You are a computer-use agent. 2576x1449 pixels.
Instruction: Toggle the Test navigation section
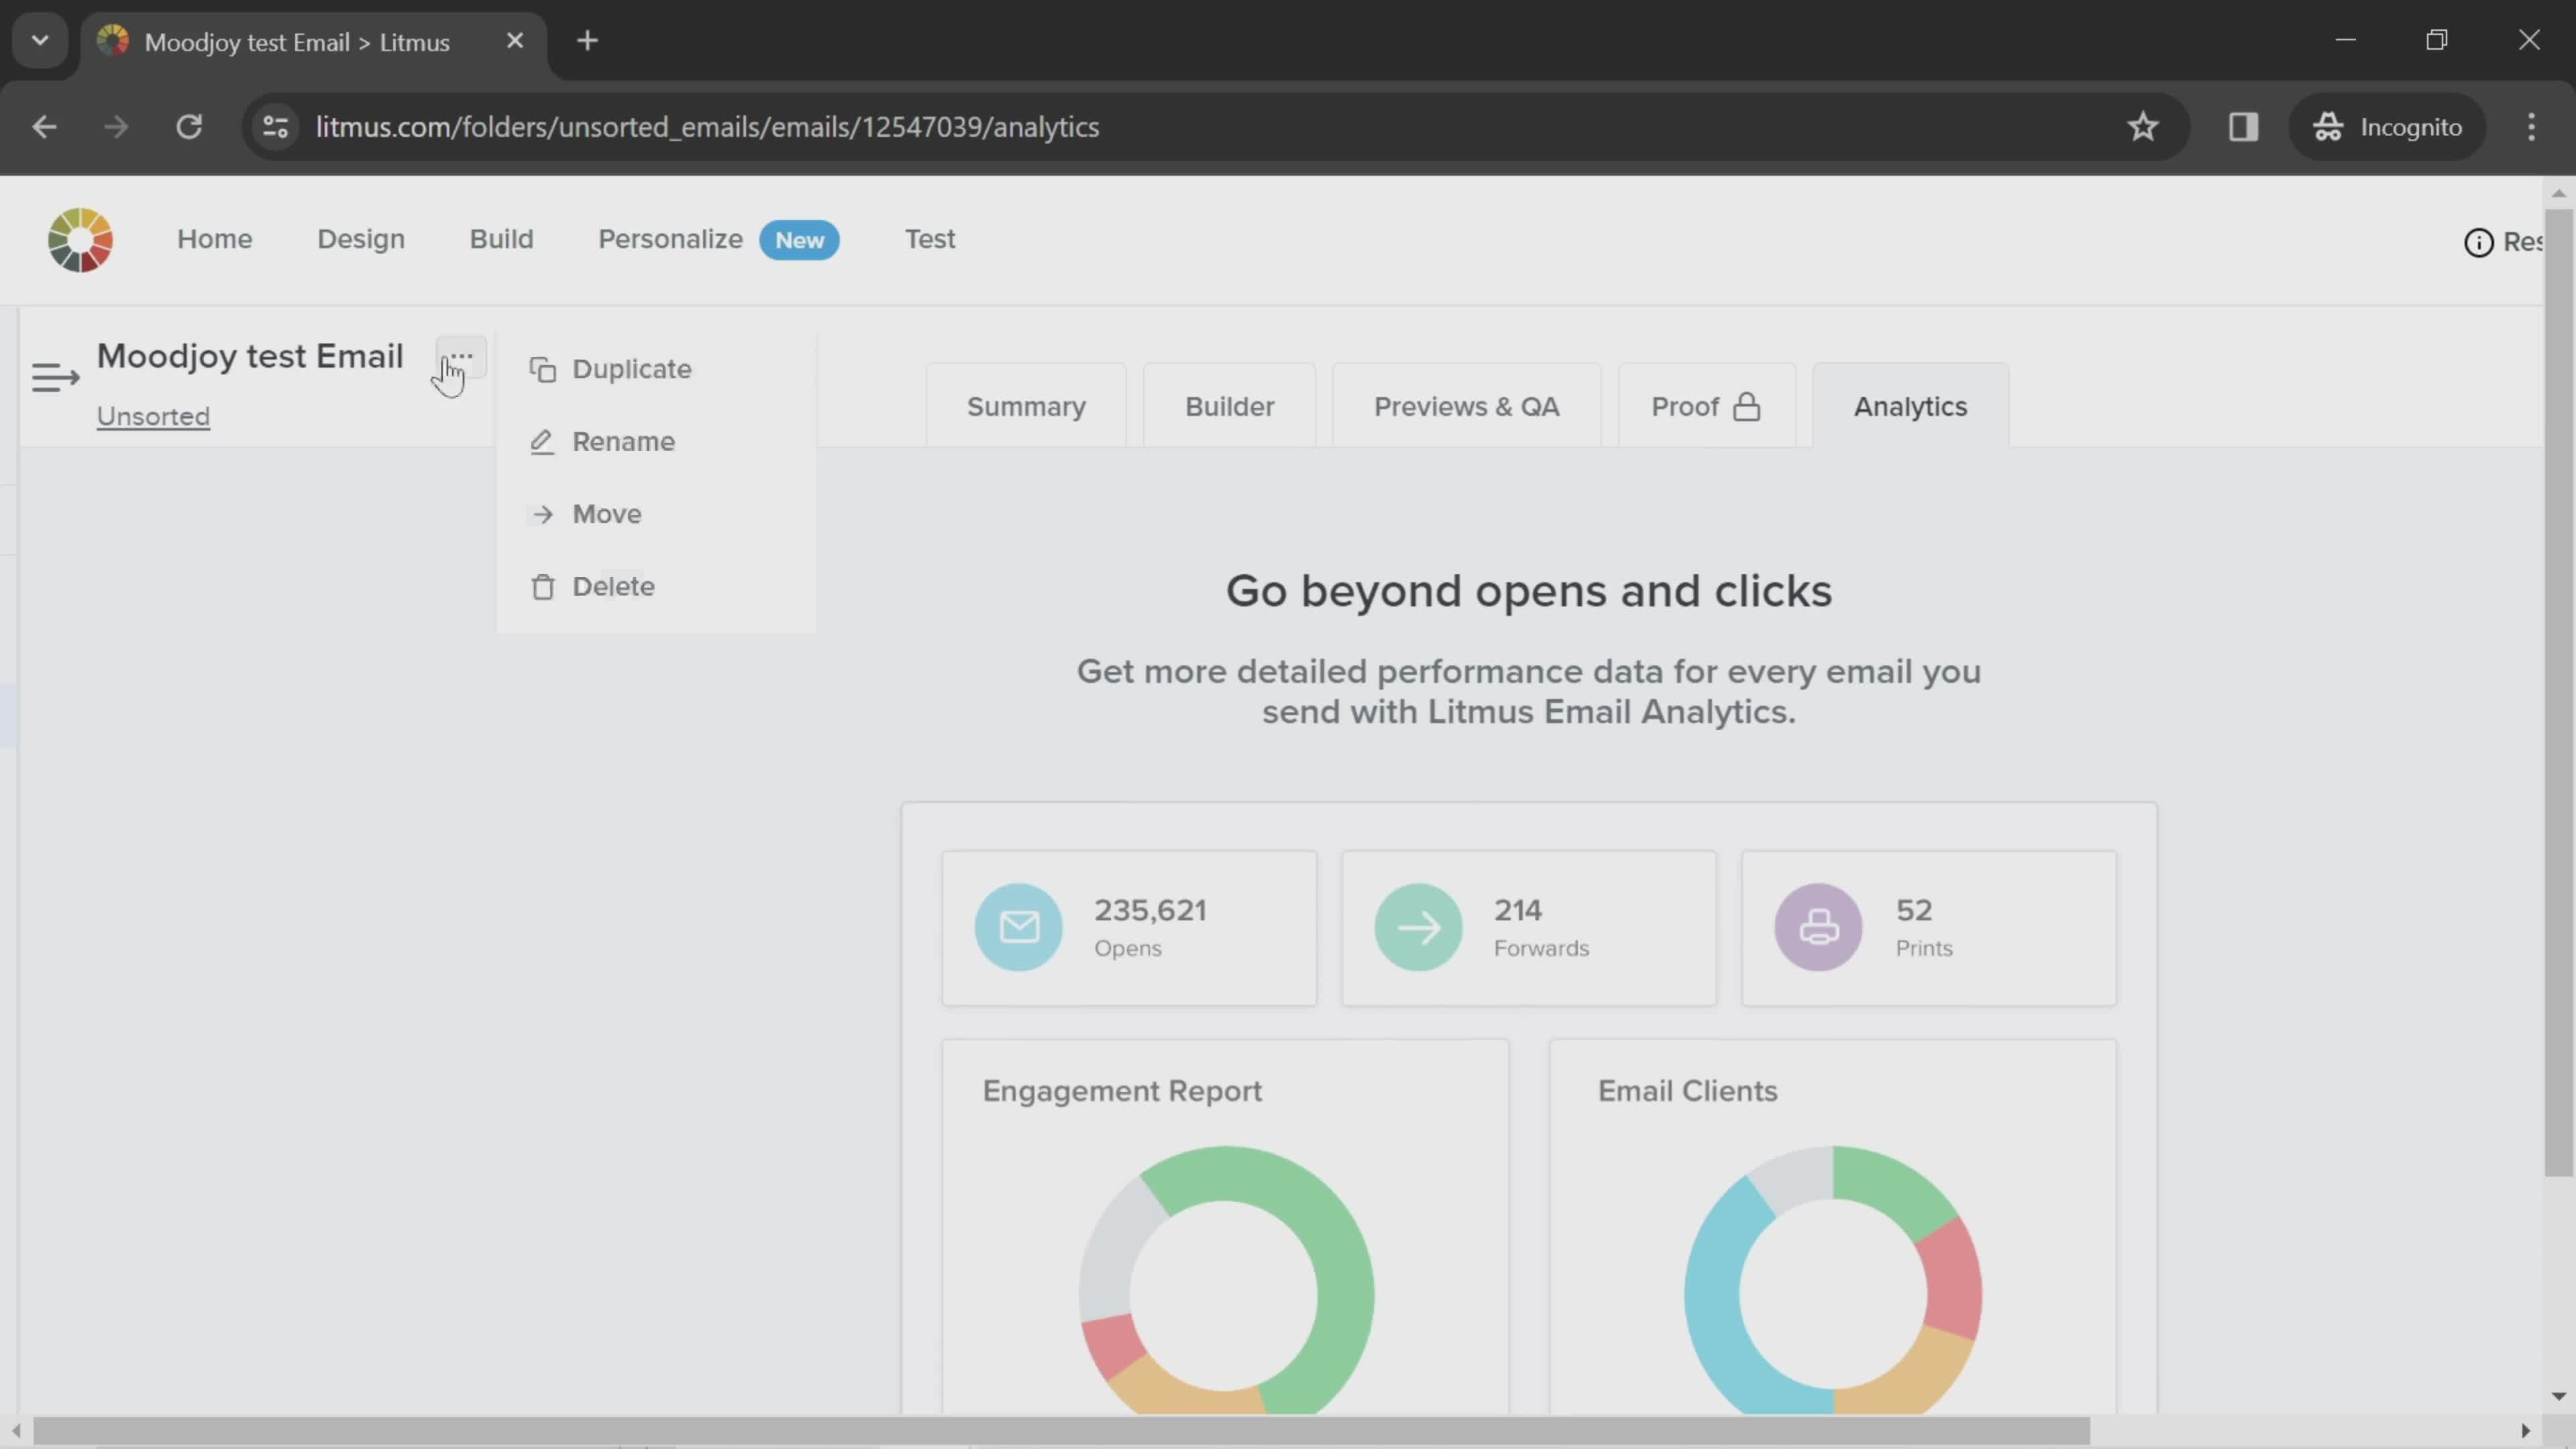[x=929, y=239]
